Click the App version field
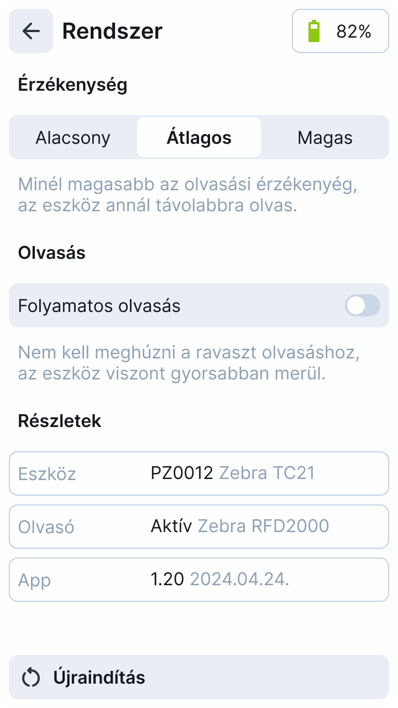The width and height of the screenshot is (398, 708). (199, 580)
